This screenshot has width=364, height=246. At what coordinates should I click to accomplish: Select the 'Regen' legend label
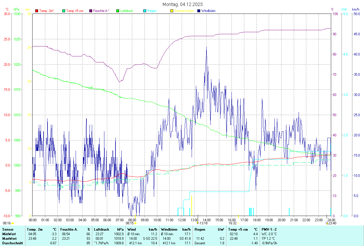(x=152, y=11)
